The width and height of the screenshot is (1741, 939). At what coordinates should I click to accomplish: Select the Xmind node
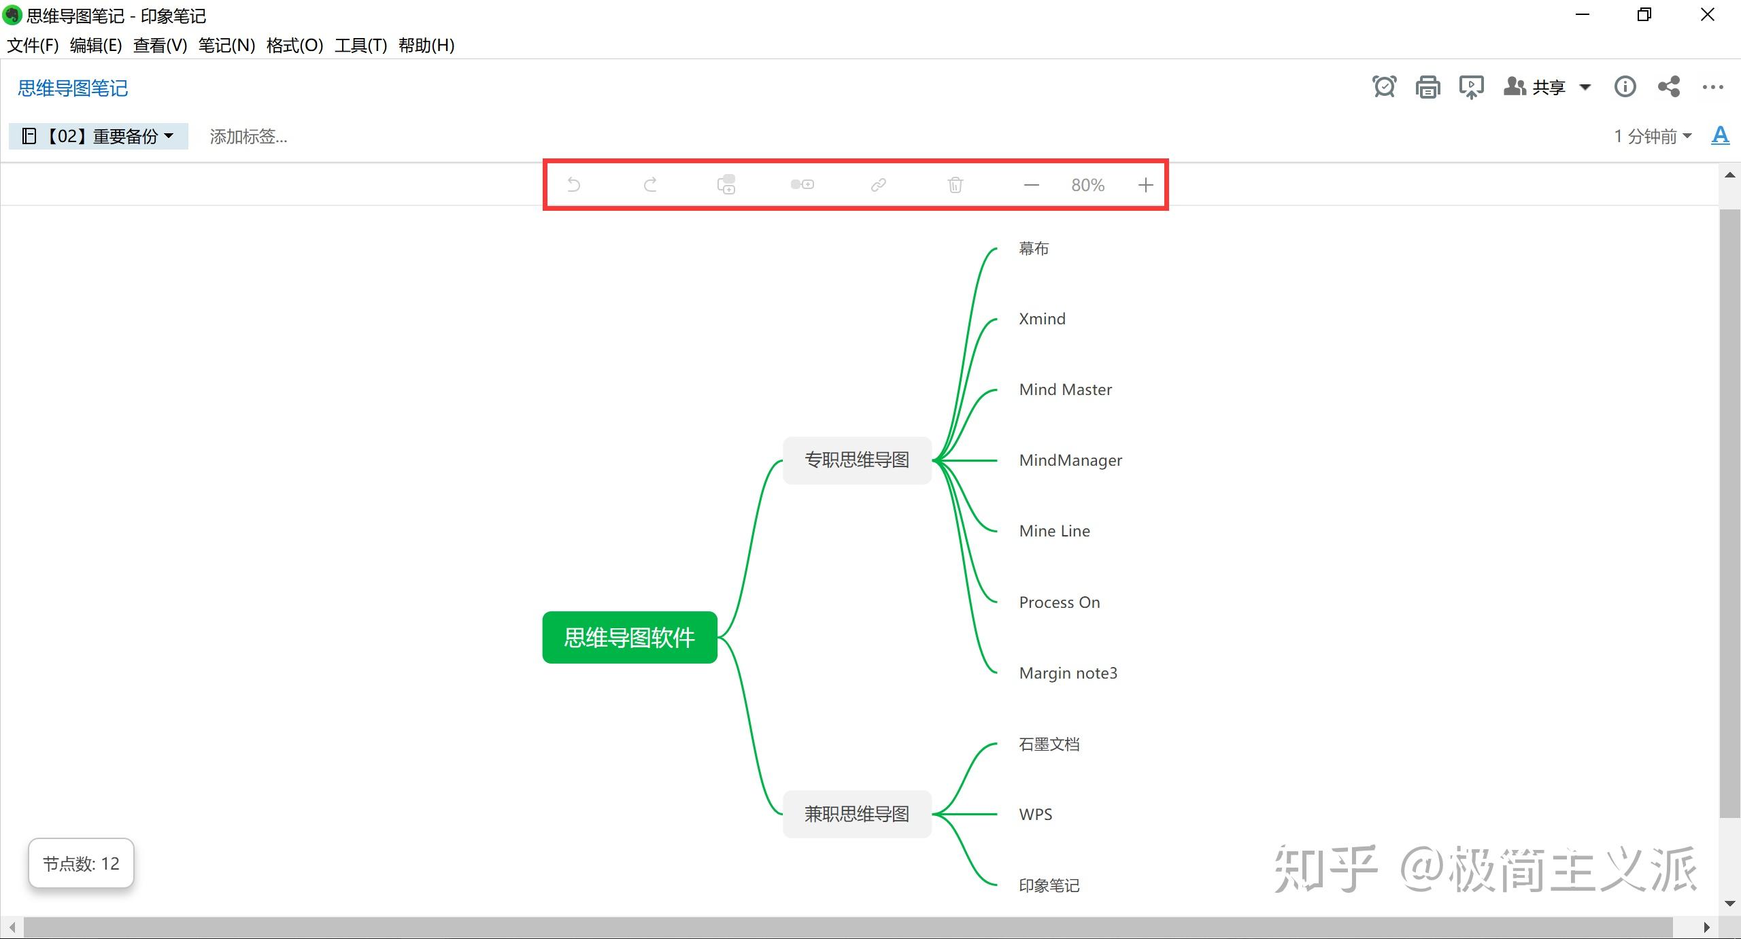click(x=1042, y=319)
